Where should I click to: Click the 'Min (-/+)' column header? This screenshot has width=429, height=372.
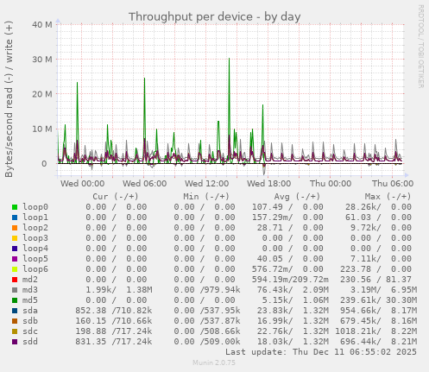click(206, 197)
